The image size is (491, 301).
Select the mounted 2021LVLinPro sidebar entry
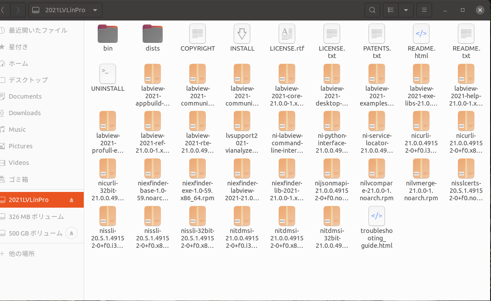(x=42, y=200)
